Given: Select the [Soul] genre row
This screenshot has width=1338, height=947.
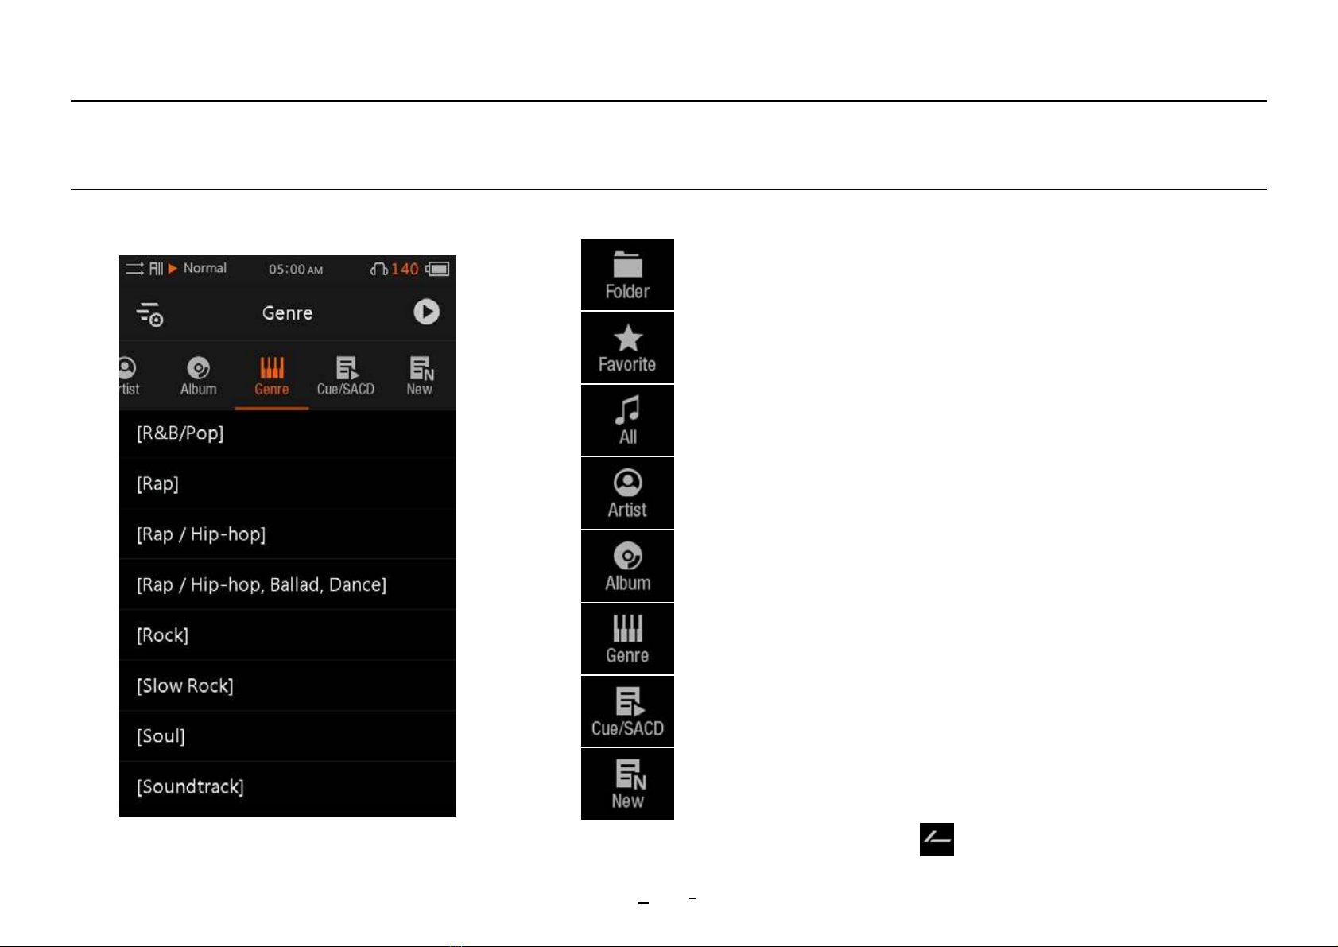Looking at the screenshot, I should [x=288, y=736].
